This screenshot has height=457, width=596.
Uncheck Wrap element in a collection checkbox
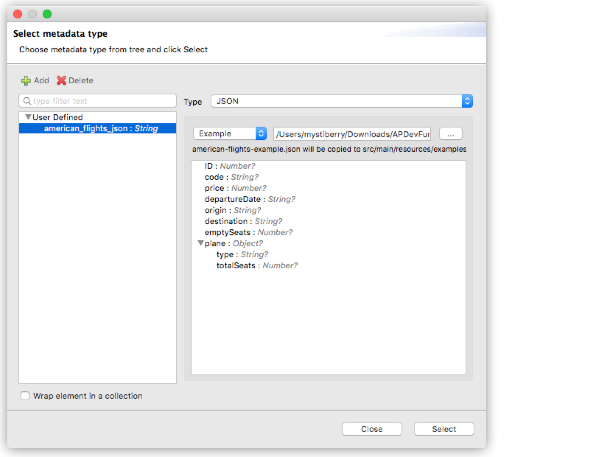click(25, 396)
